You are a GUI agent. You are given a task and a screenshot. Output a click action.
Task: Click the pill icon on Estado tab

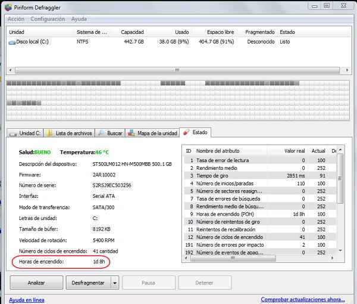coord(186,132)
